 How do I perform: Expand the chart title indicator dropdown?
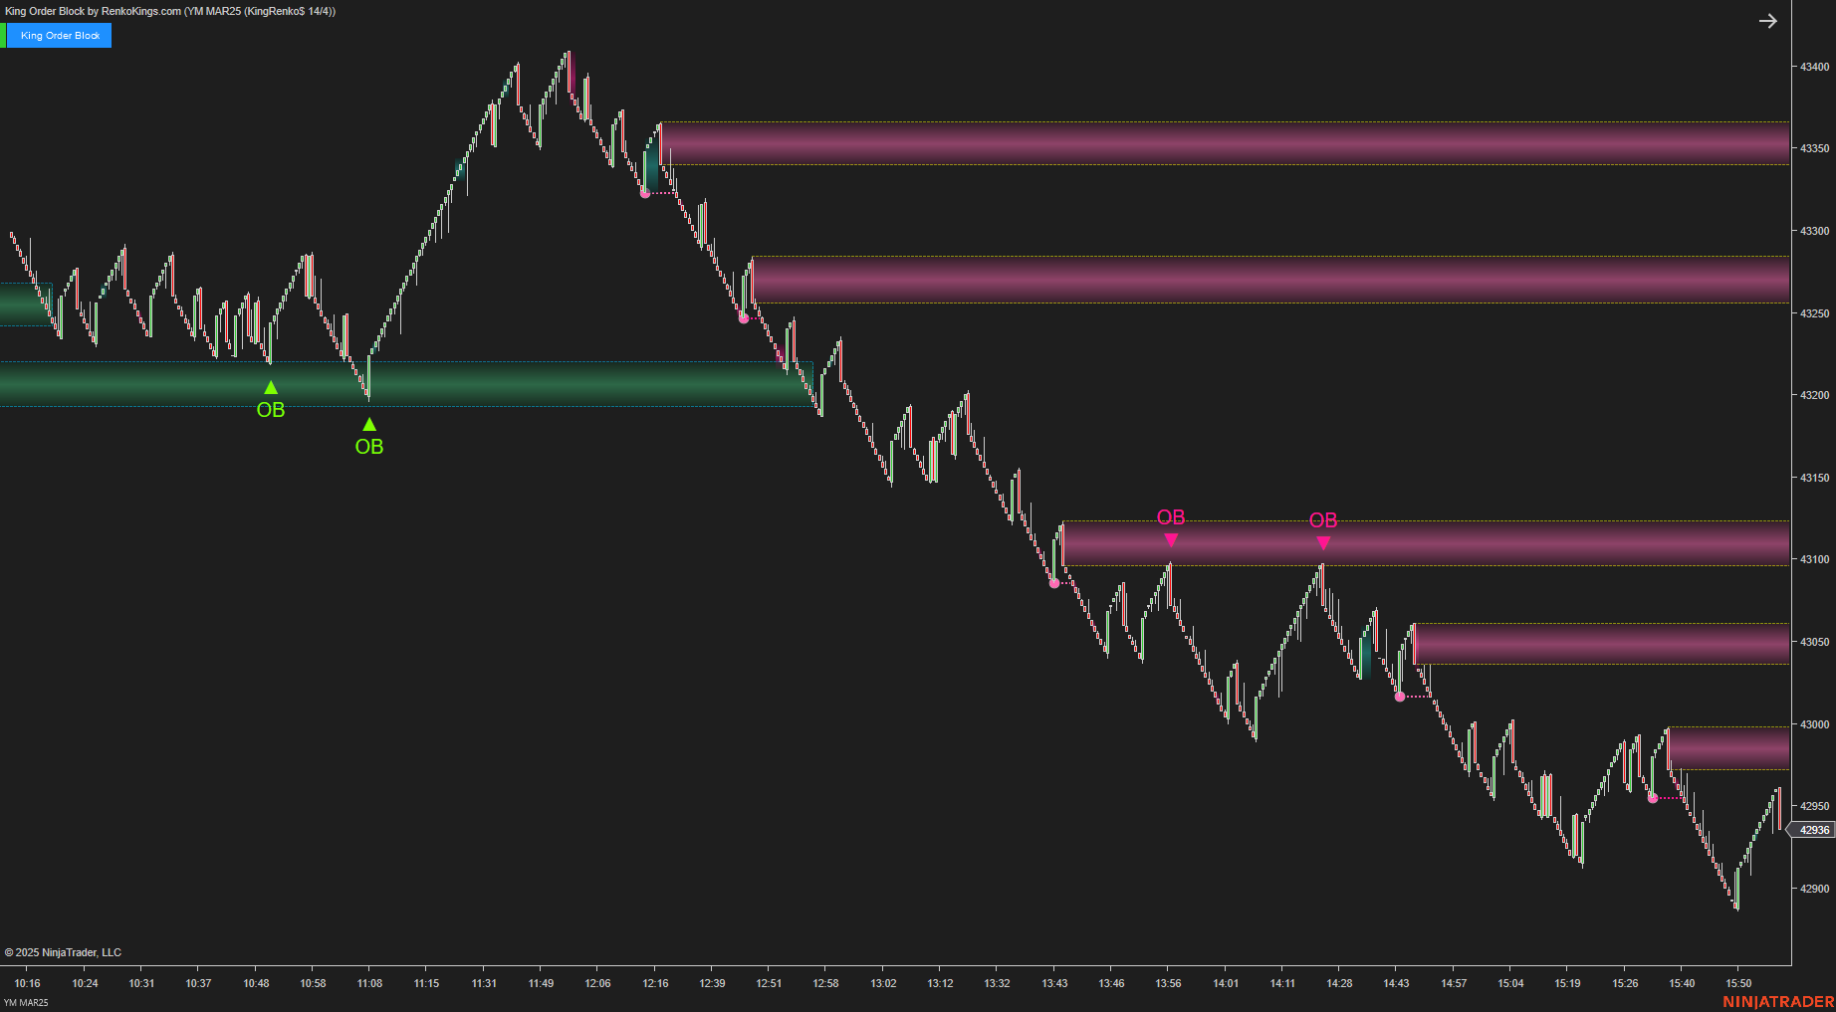tap(167, 12)
